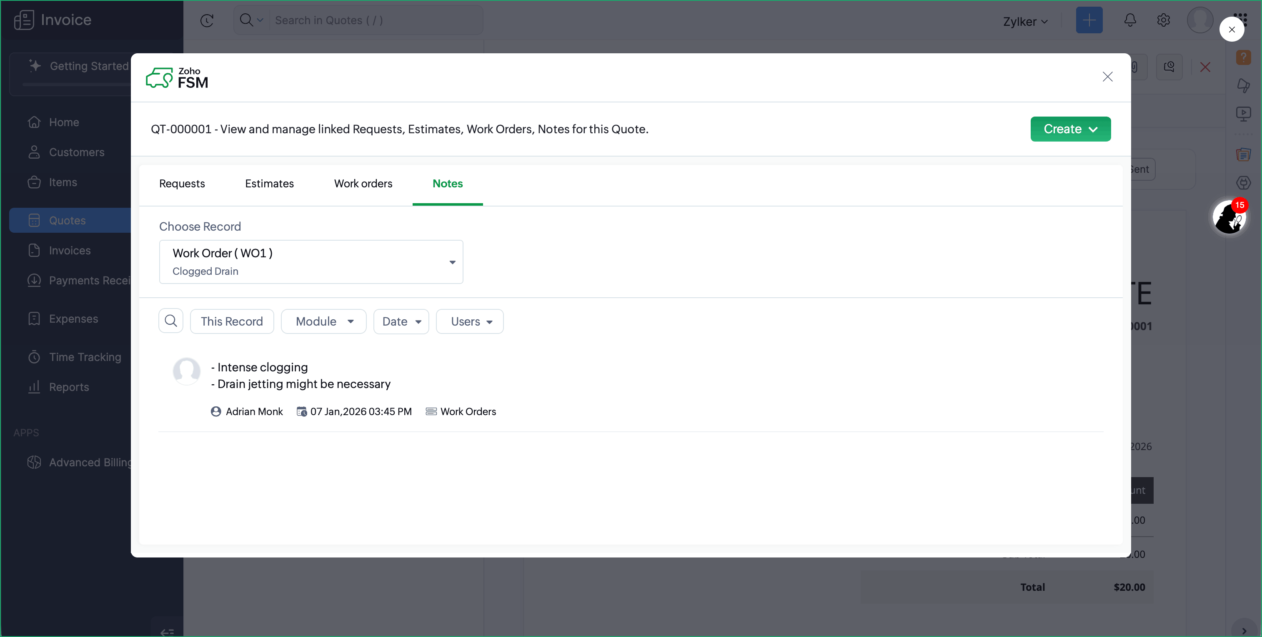Image resolution: width=1262 pixels, height=637 pixels.
Task: Click the assistant avatar with badge 15
Action: pyautogui.click(x=1229, y=217)
